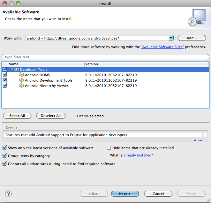
Task: Uncheck the Android DDMS checkbox
Action: coord(5,75)
